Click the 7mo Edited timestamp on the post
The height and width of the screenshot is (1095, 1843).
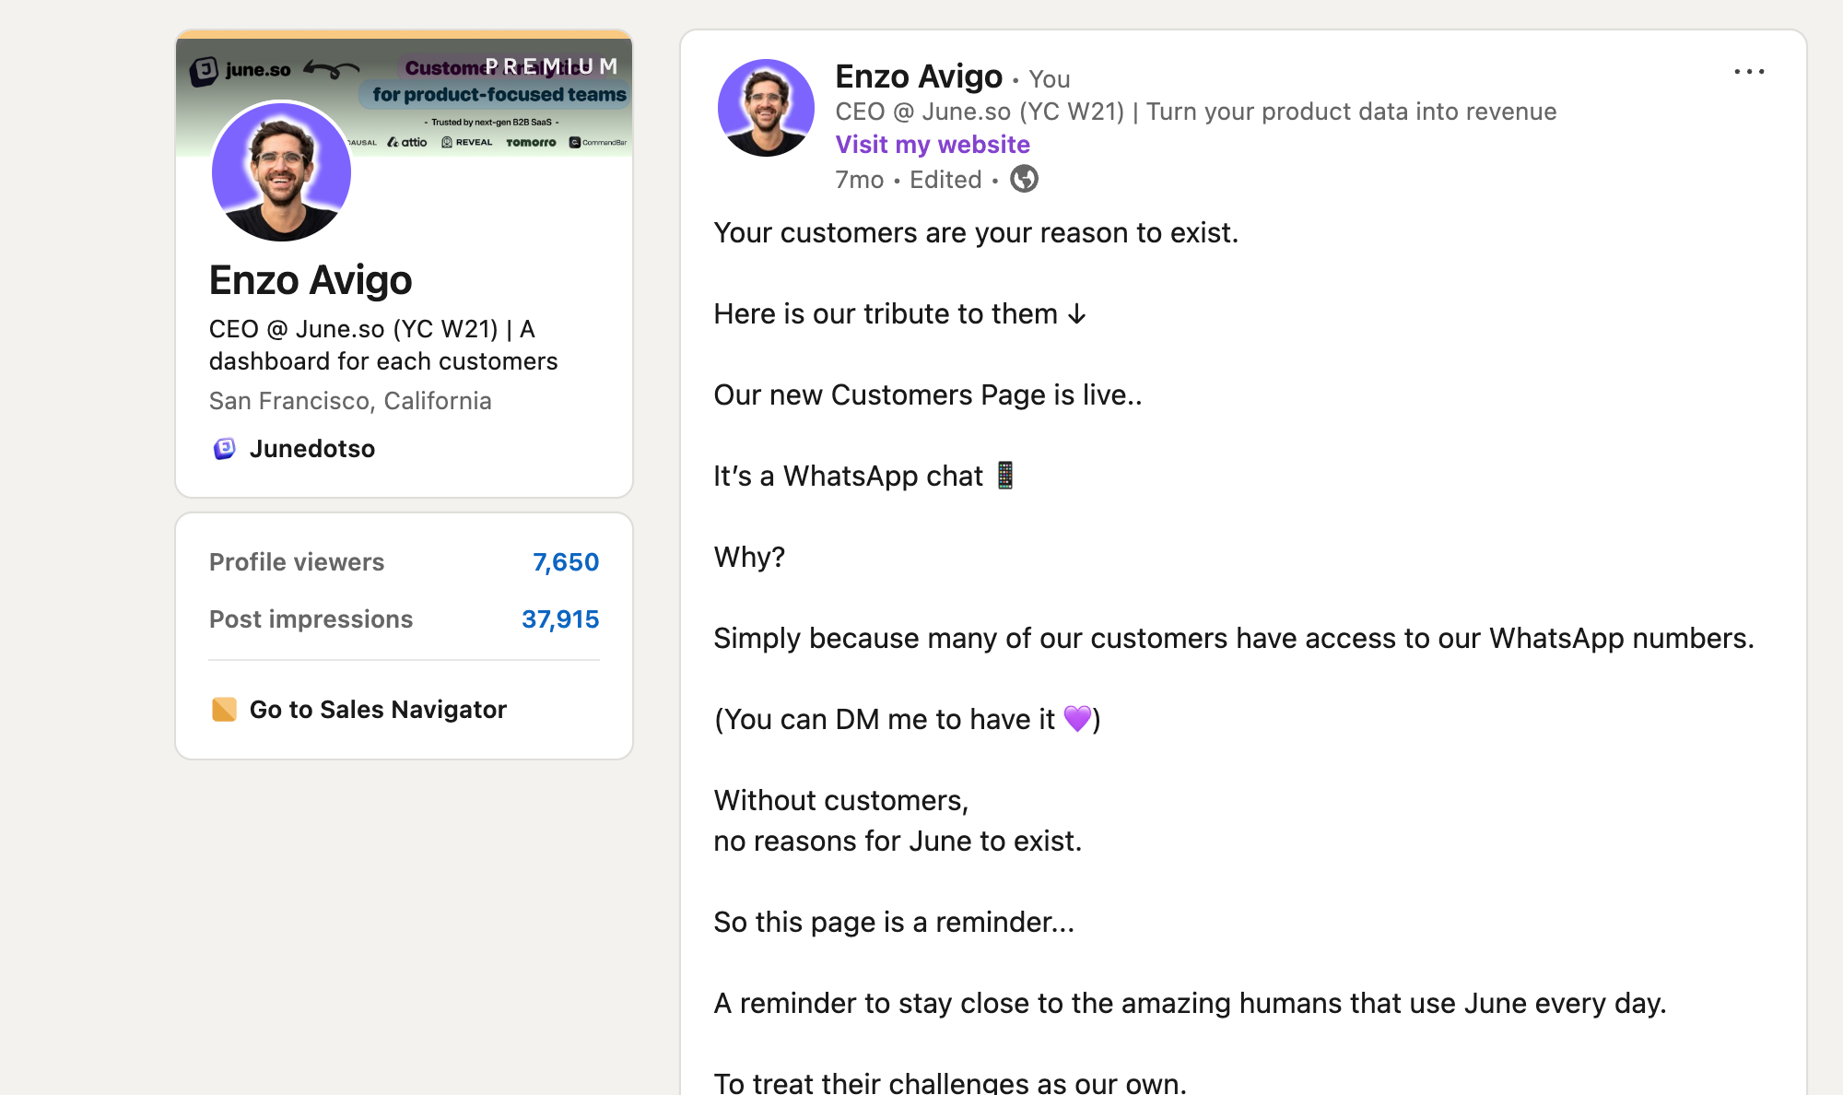click(x=909, y=180)
